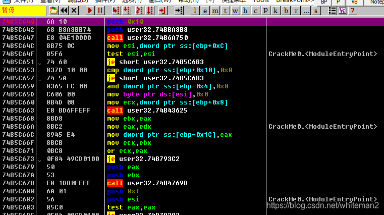Show Patches via 'P' button

[265, 11]
